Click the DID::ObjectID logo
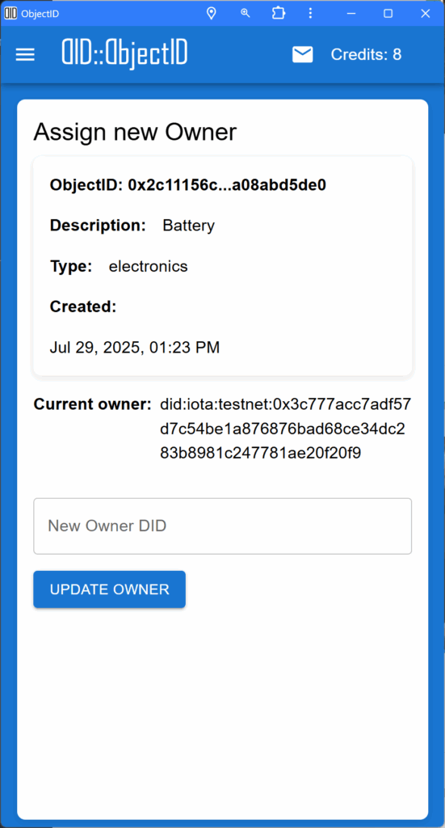This screenshot has width=445, height=828. click(124, 54)
